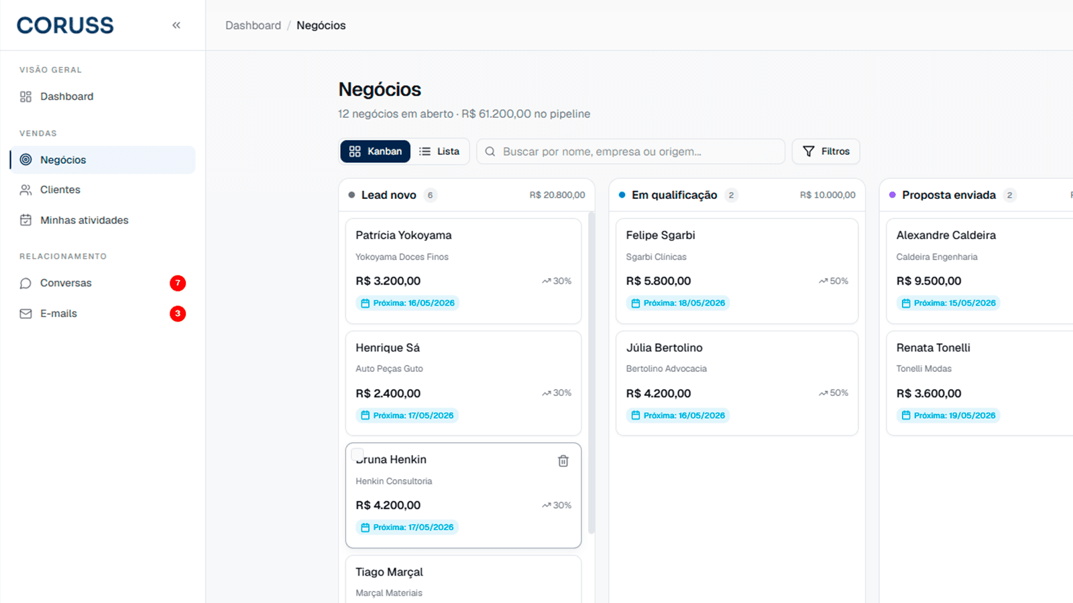Click Próxima: 18/05/2026 tag on Felipe Sgarbi card

click(678, 304)
